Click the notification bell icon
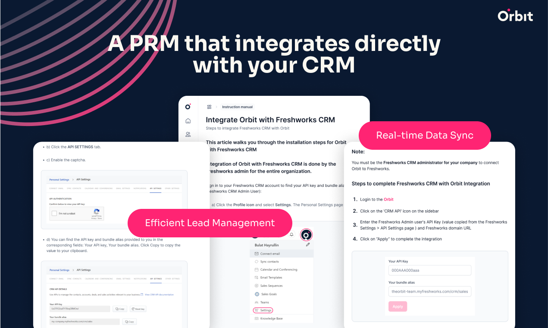This screenshot has height=328, width=548. point(291,235)
